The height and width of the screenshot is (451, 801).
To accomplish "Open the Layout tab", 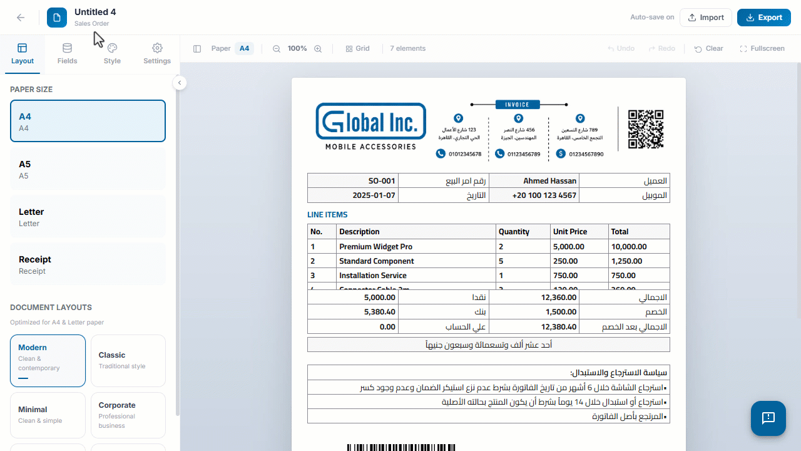I will 23,54.
